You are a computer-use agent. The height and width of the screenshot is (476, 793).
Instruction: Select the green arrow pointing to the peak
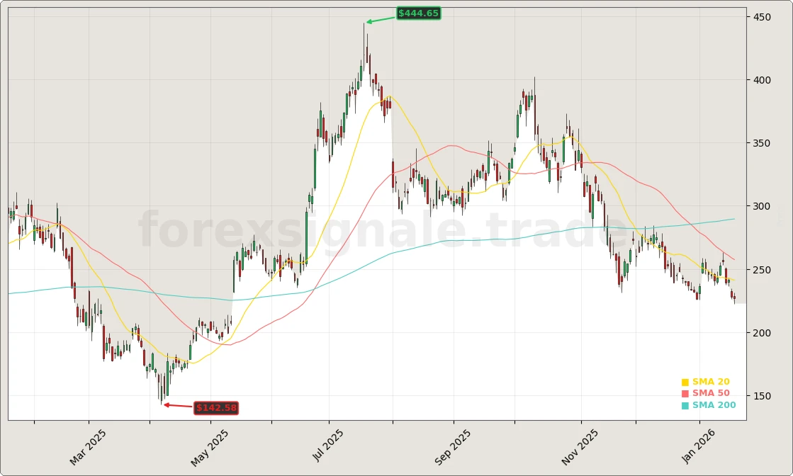point(379,18)
